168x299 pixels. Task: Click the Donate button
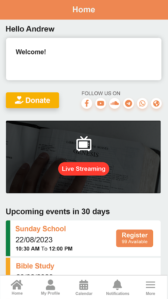[32, 100]
